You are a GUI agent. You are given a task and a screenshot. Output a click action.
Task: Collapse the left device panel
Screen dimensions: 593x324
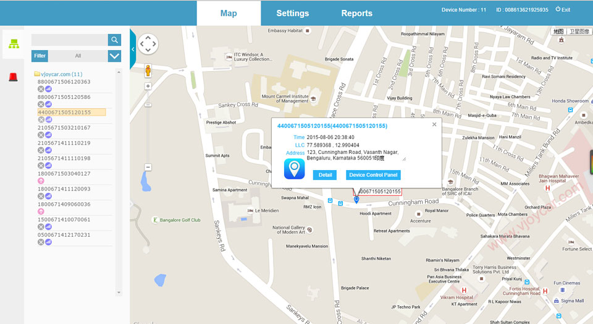[133, 49]
